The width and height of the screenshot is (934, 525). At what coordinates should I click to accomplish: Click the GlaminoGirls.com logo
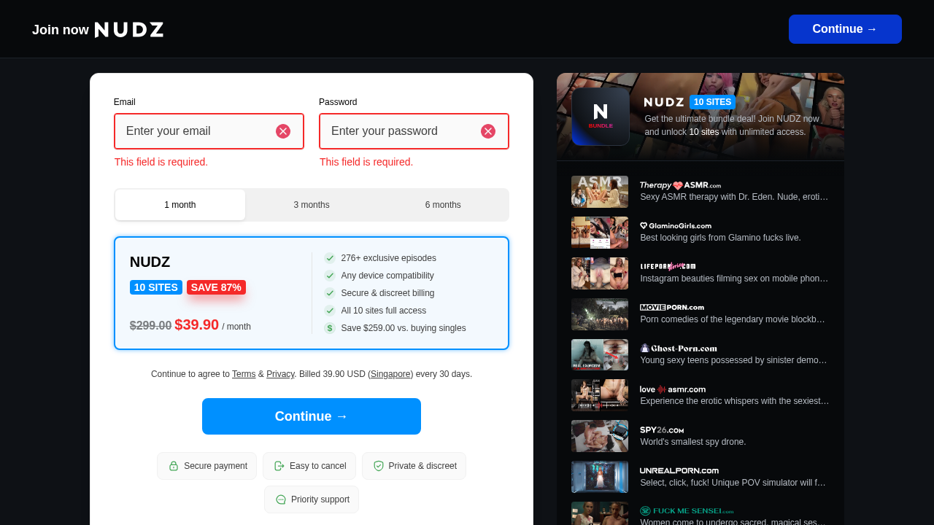pos(676,226)
